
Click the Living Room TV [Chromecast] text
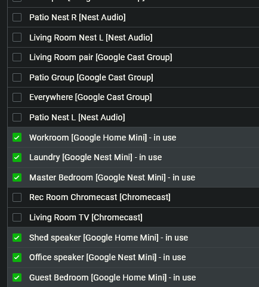point(86,217)
